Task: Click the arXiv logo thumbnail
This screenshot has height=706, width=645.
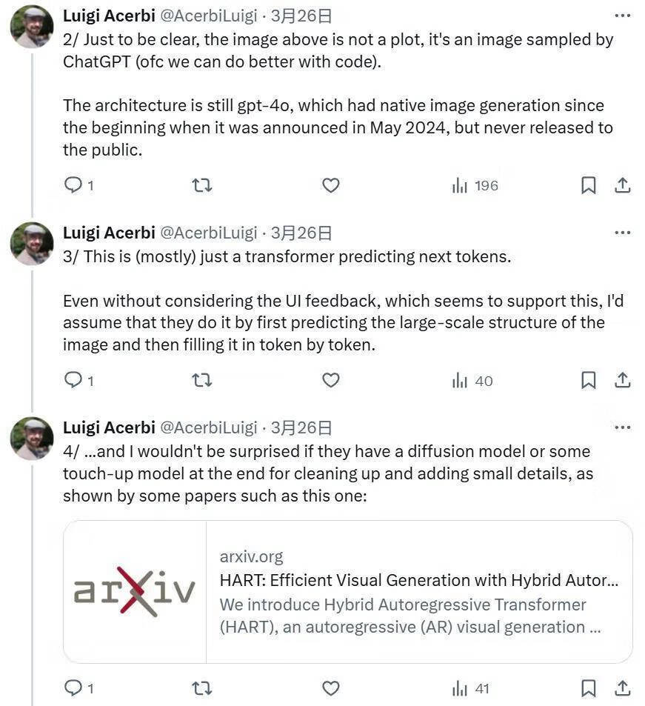Action: coord(135,591)
